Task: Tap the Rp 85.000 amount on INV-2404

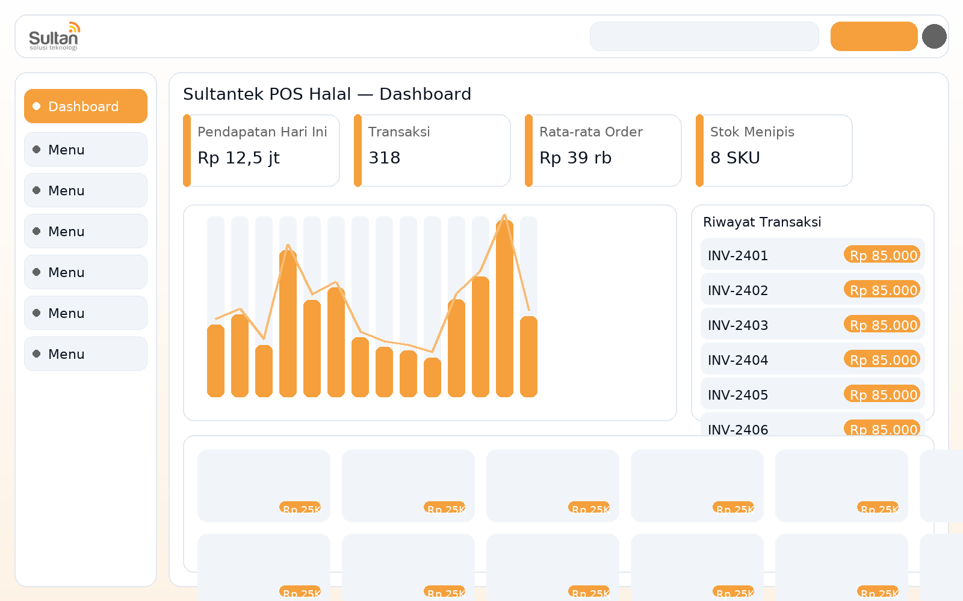Action: pos(882,359)
